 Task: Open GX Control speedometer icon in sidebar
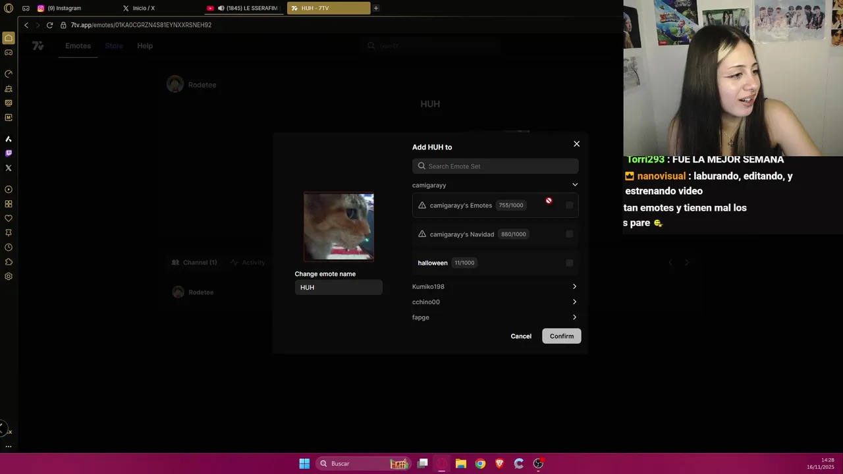coord(9,74)
